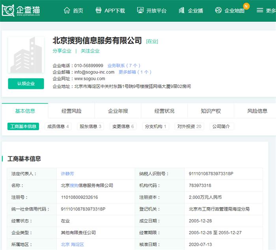The image size is (276, 250).
Task: Click the 分享企业 link
Action: tap(62, 51)
